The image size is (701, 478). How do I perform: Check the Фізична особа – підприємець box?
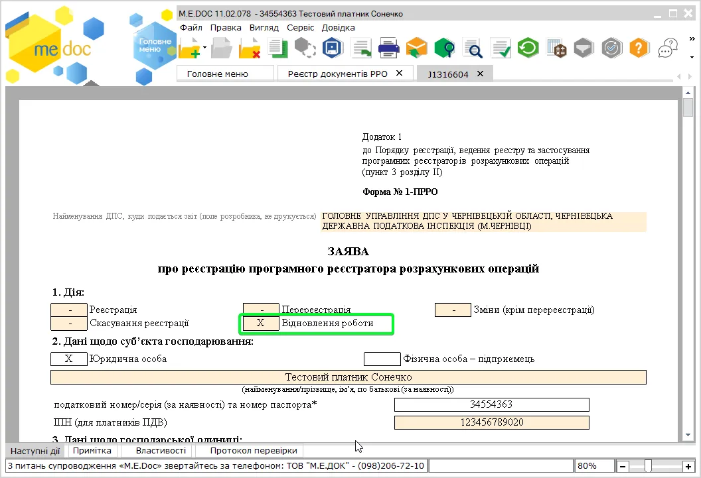pyautogui.click(x=382, y=359)
